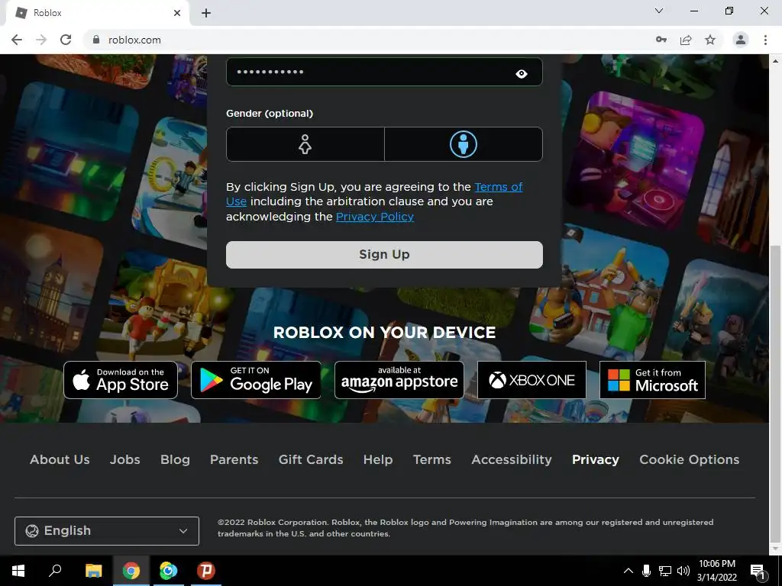Open the Windows Start menu

(x=18, y=571)
